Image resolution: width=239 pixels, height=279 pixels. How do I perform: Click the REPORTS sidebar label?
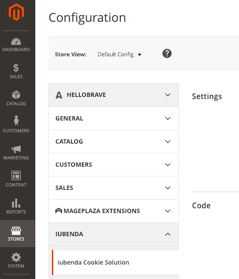[x=16, y=212]
